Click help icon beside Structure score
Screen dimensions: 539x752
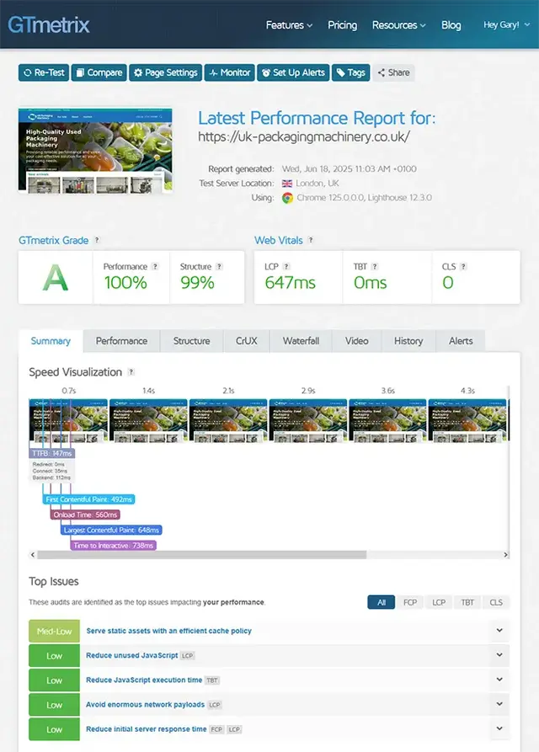pos(219,266)
